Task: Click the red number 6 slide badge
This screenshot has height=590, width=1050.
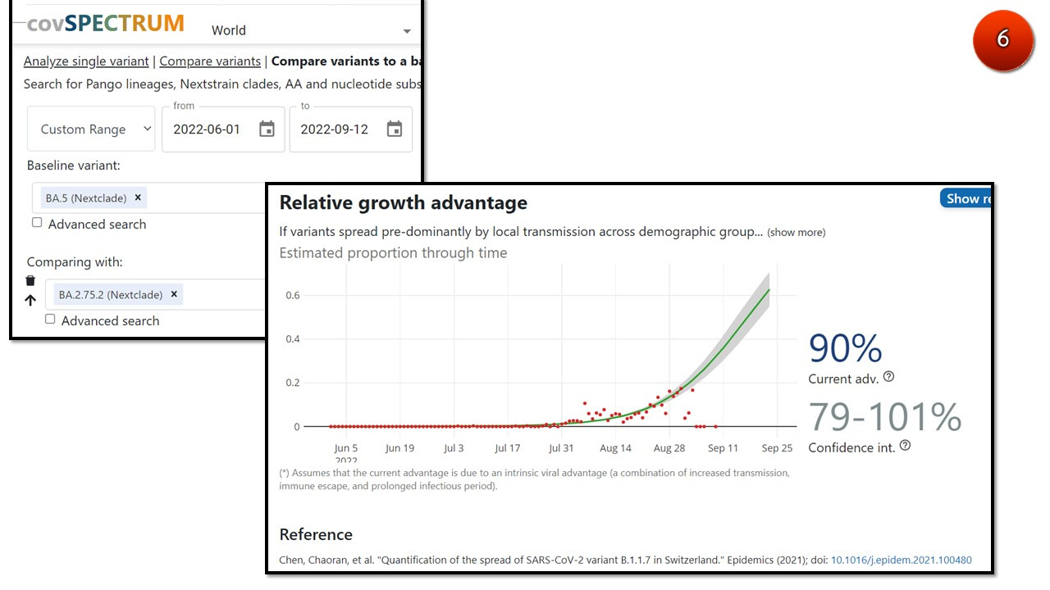Action: pyautogui.click(x=1002, y=39)
